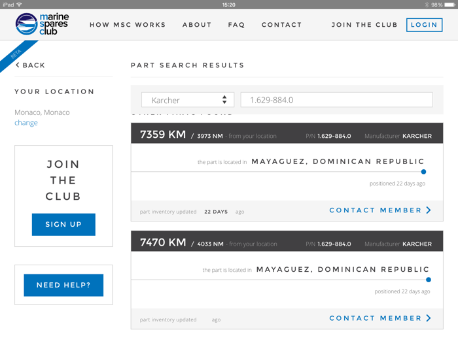Screen dimensions: 458x343
Task: Open the FAQ page
Action: [x=236, y=25]
